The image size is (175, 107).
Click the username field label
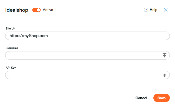pyautogui.click(x=12, y=48)
